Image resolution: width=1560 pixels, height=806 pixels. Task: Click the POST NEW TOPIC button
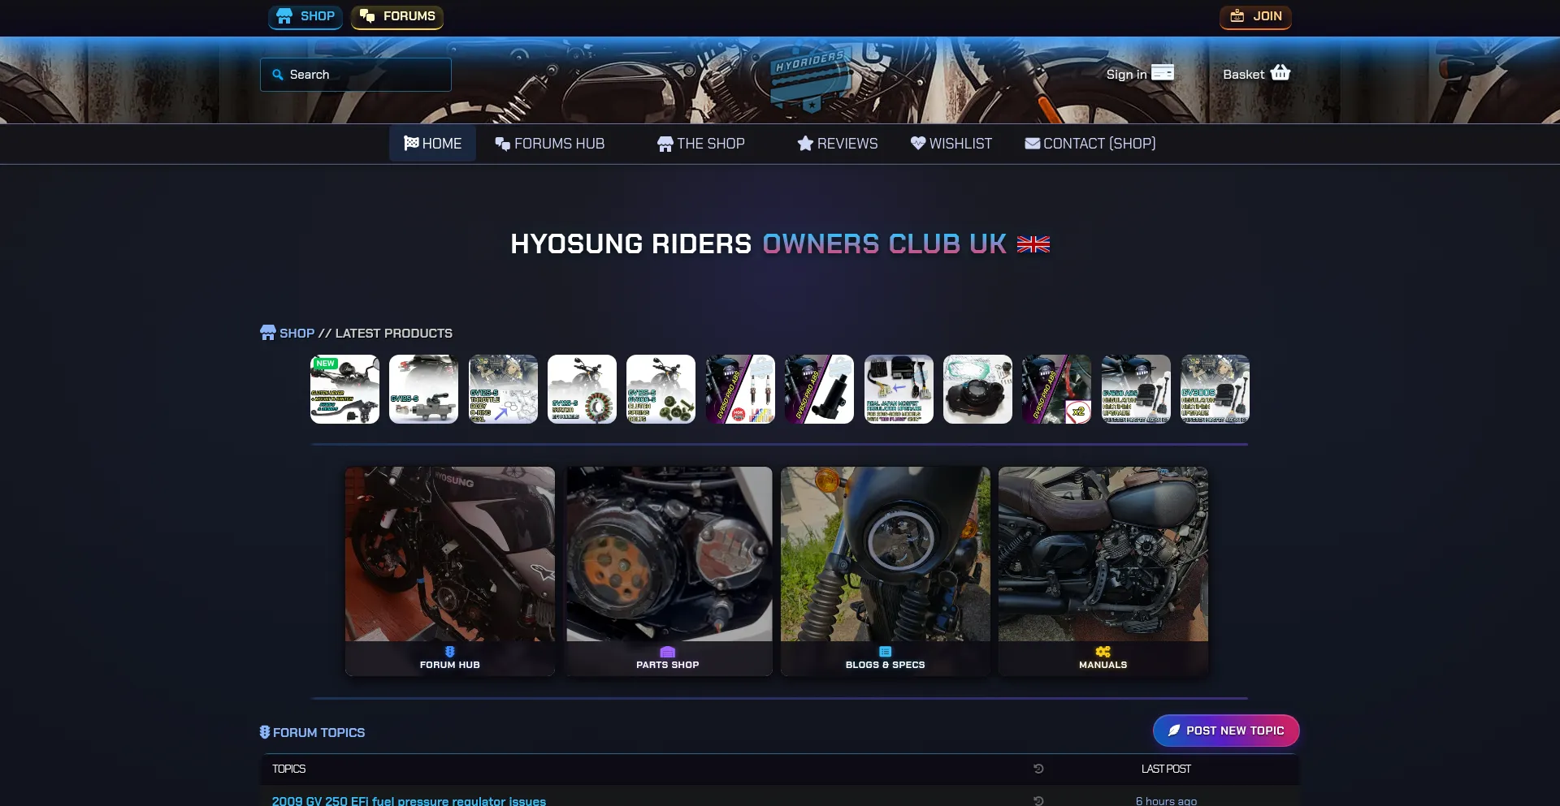pyautogui.click(x=1226, y=731)
